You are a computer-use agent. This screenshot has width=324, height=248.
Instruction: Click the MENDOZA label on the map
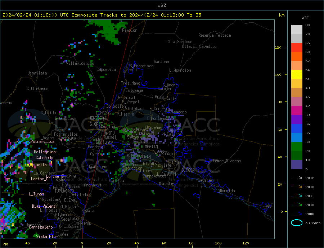click(x=96, y=118)
